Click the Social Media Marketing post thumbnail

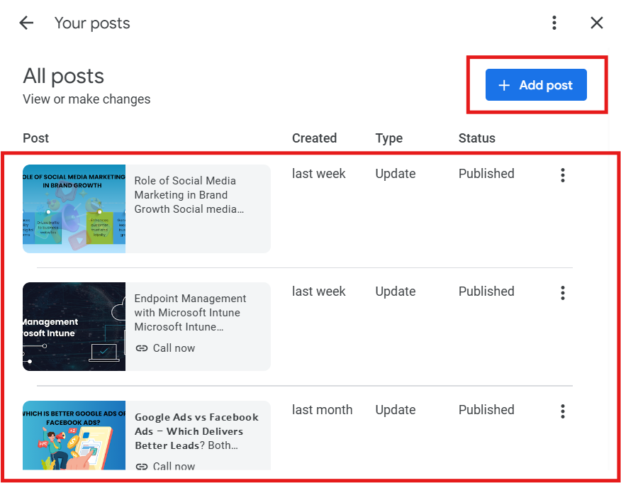74,209
